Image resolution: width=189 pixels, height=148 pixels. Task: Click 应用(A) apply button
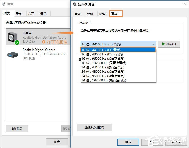[x=176, y=142]
